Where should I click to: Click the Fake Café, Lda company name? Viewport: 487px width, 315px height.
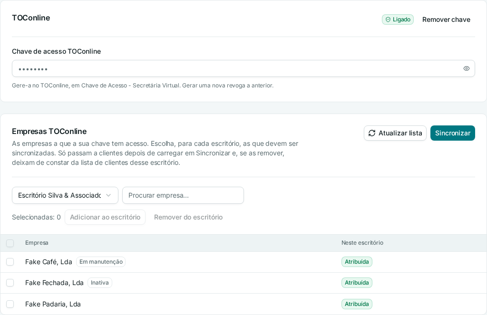pos(49,262)
